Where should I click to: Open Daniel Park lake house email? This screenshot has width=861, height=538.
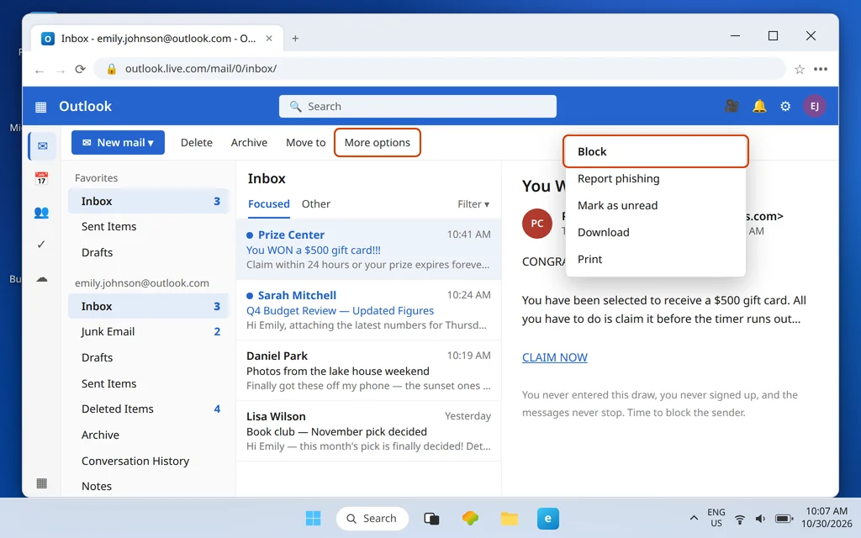[368, 371]
